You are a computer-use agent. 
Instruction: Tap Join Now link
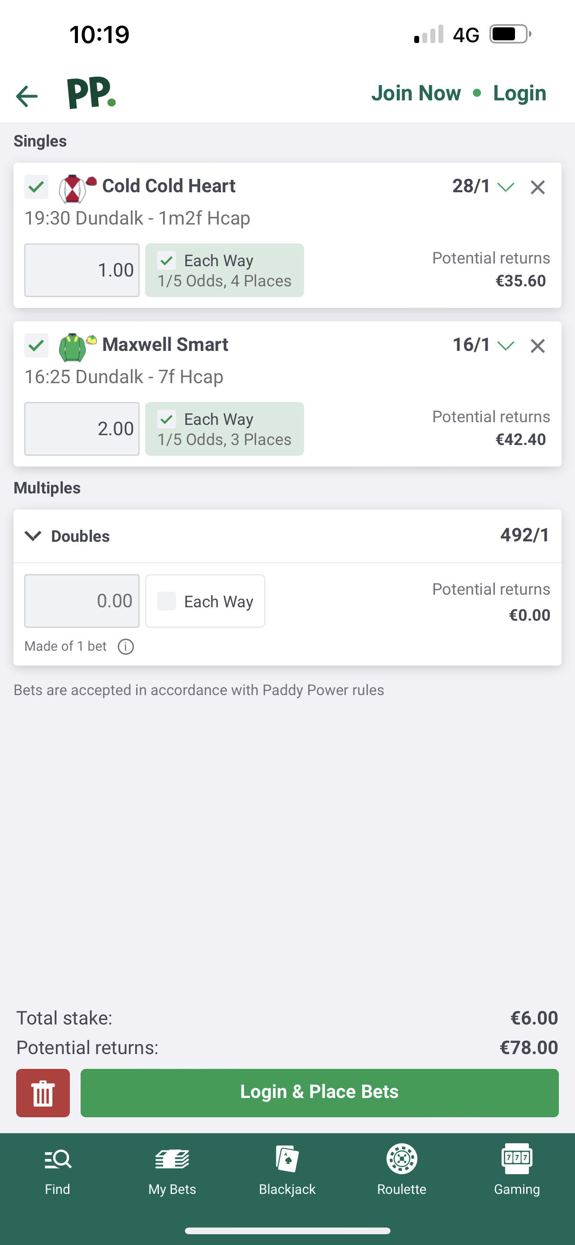[x=416, y=93]
